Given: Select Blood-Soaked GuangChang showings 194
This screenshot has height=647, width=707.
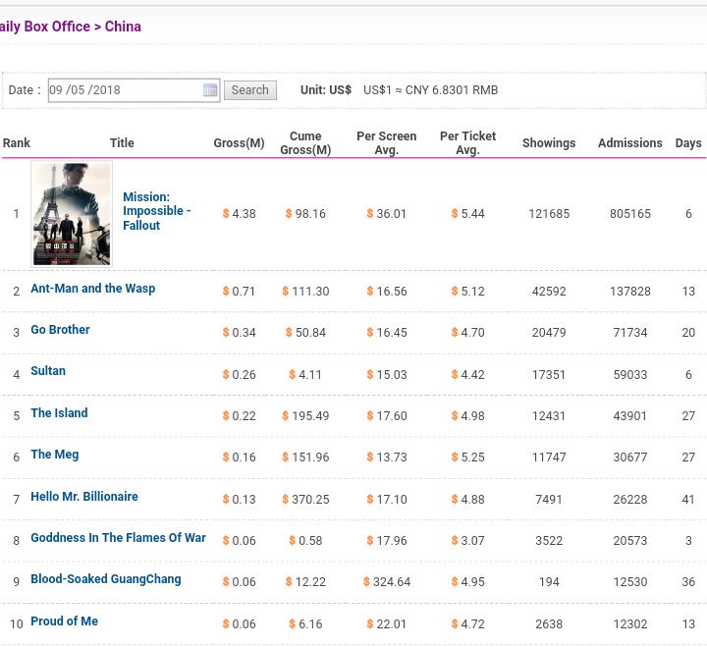Looking at the screenshot, I should pos(549,582).
